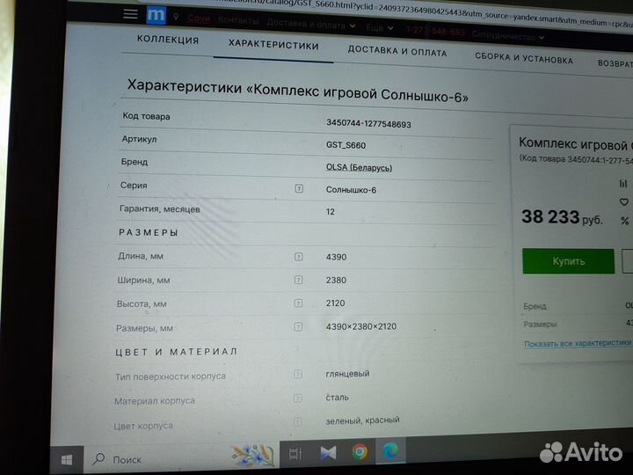Click the phone number in header
The height and width of the screenshot is (475, 633).
pyautogui.click(x=435, y=31)
